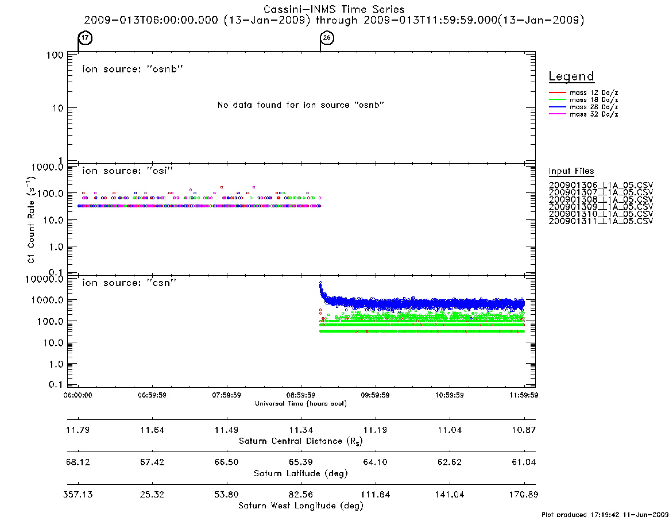Click the date range subtitle line
Screen dimensions: 669x517
pyautogui.click(x=334, y=20)
